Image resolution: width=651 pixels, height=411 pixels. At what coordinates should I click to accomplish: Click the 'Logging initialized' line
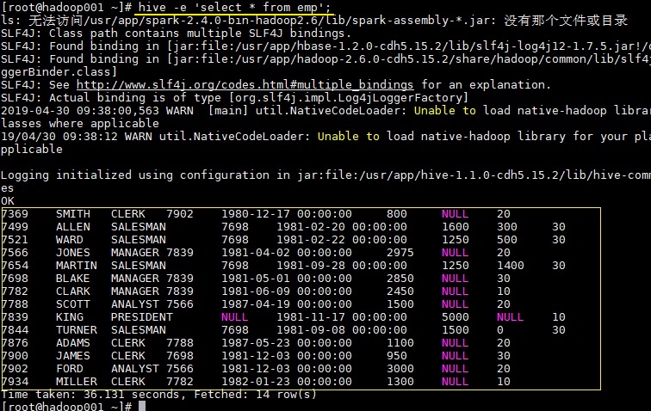point(325,175)
